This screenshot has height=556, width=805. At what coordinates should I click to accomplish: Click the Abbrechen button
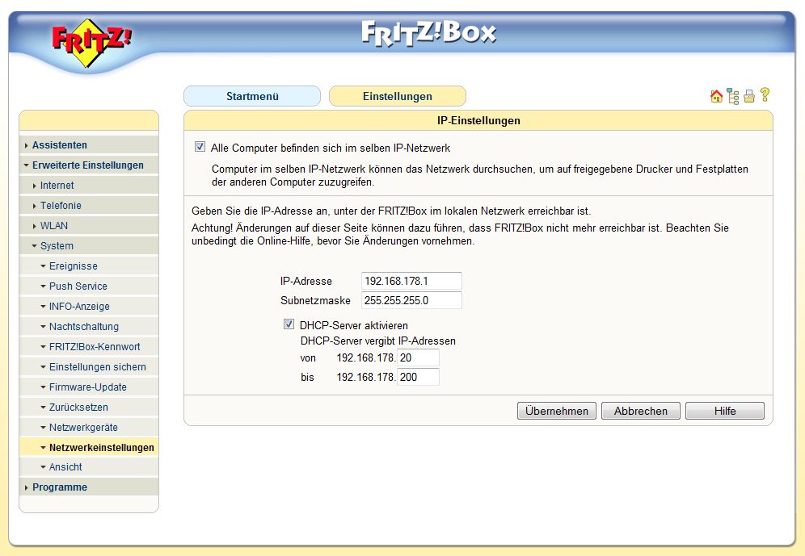click(641, 411)
